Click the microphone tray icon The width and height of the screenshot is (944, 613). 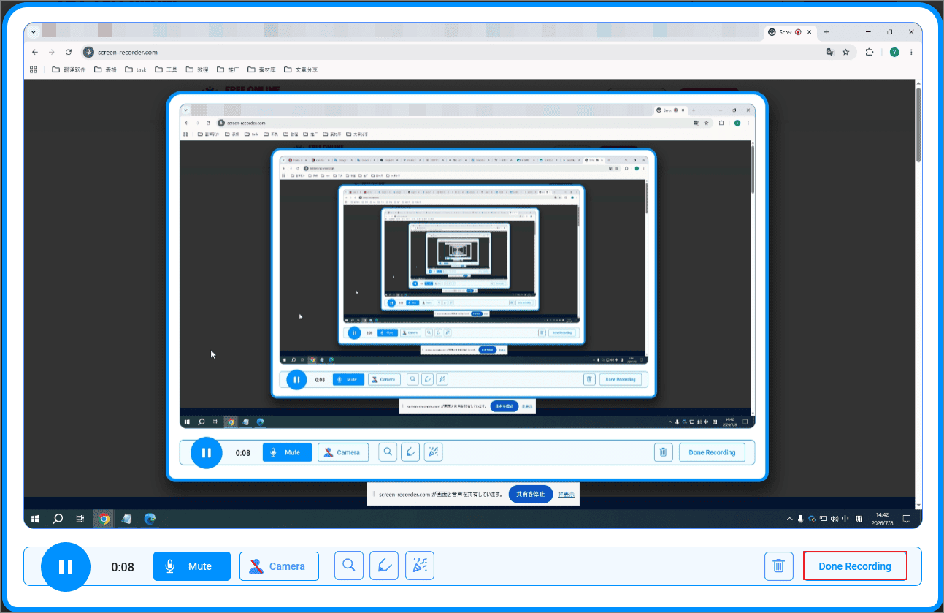tap(801, 519)
